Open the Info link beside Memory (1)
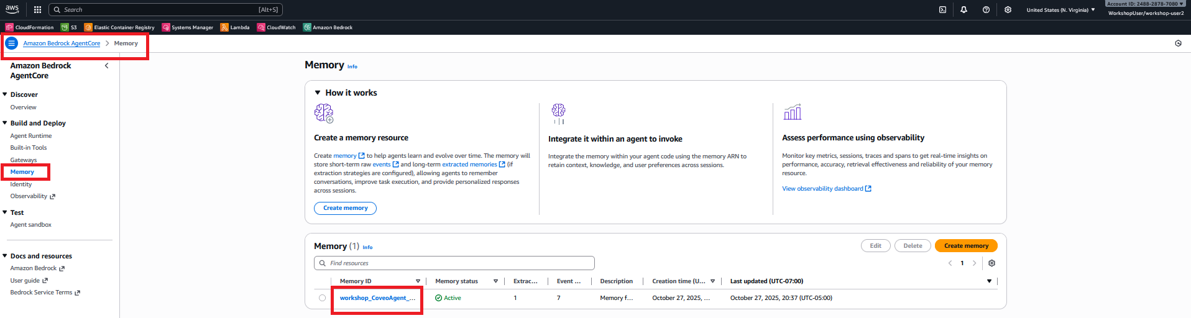This screenshot has width=1191, height=318. click(x=367, y=247)
